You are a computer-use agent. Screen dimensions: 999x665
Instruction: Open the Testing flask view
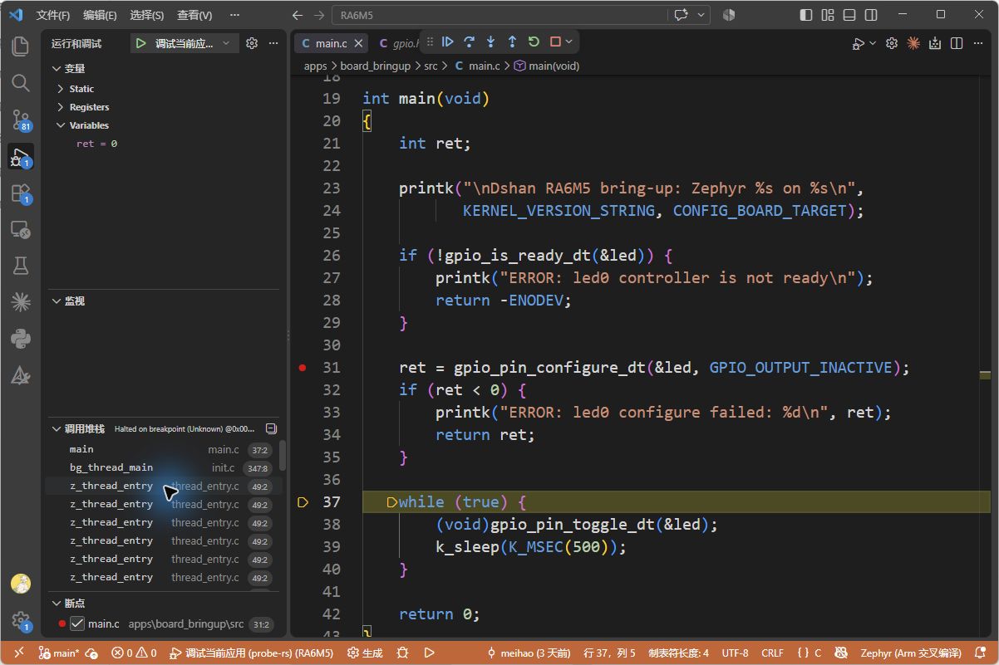[21, 265]
